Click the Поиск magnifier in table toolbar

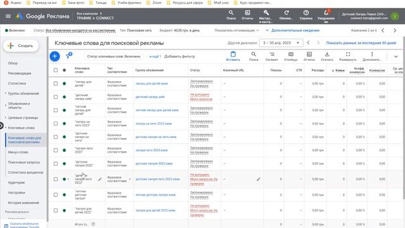(254, 56)
